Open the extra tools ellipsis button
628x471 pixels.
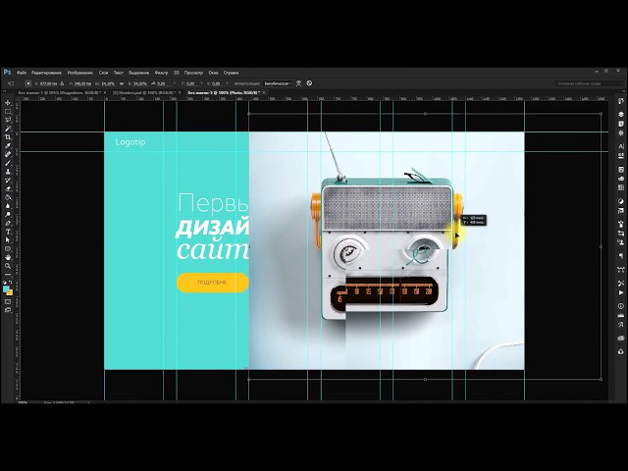[x=8, y=275]
